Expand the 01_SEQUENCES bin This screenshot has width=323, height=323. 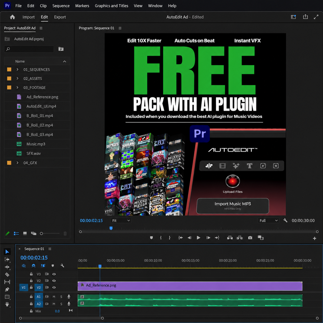(18, 70)
